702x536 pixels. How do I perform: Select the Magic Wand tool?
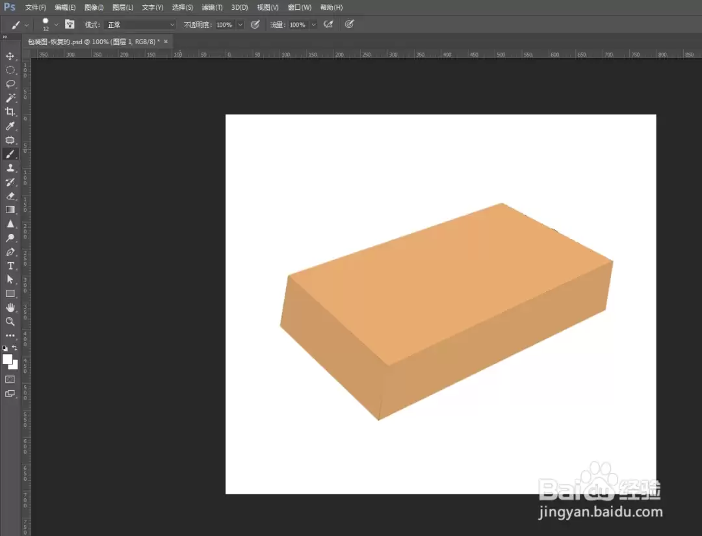10,98
